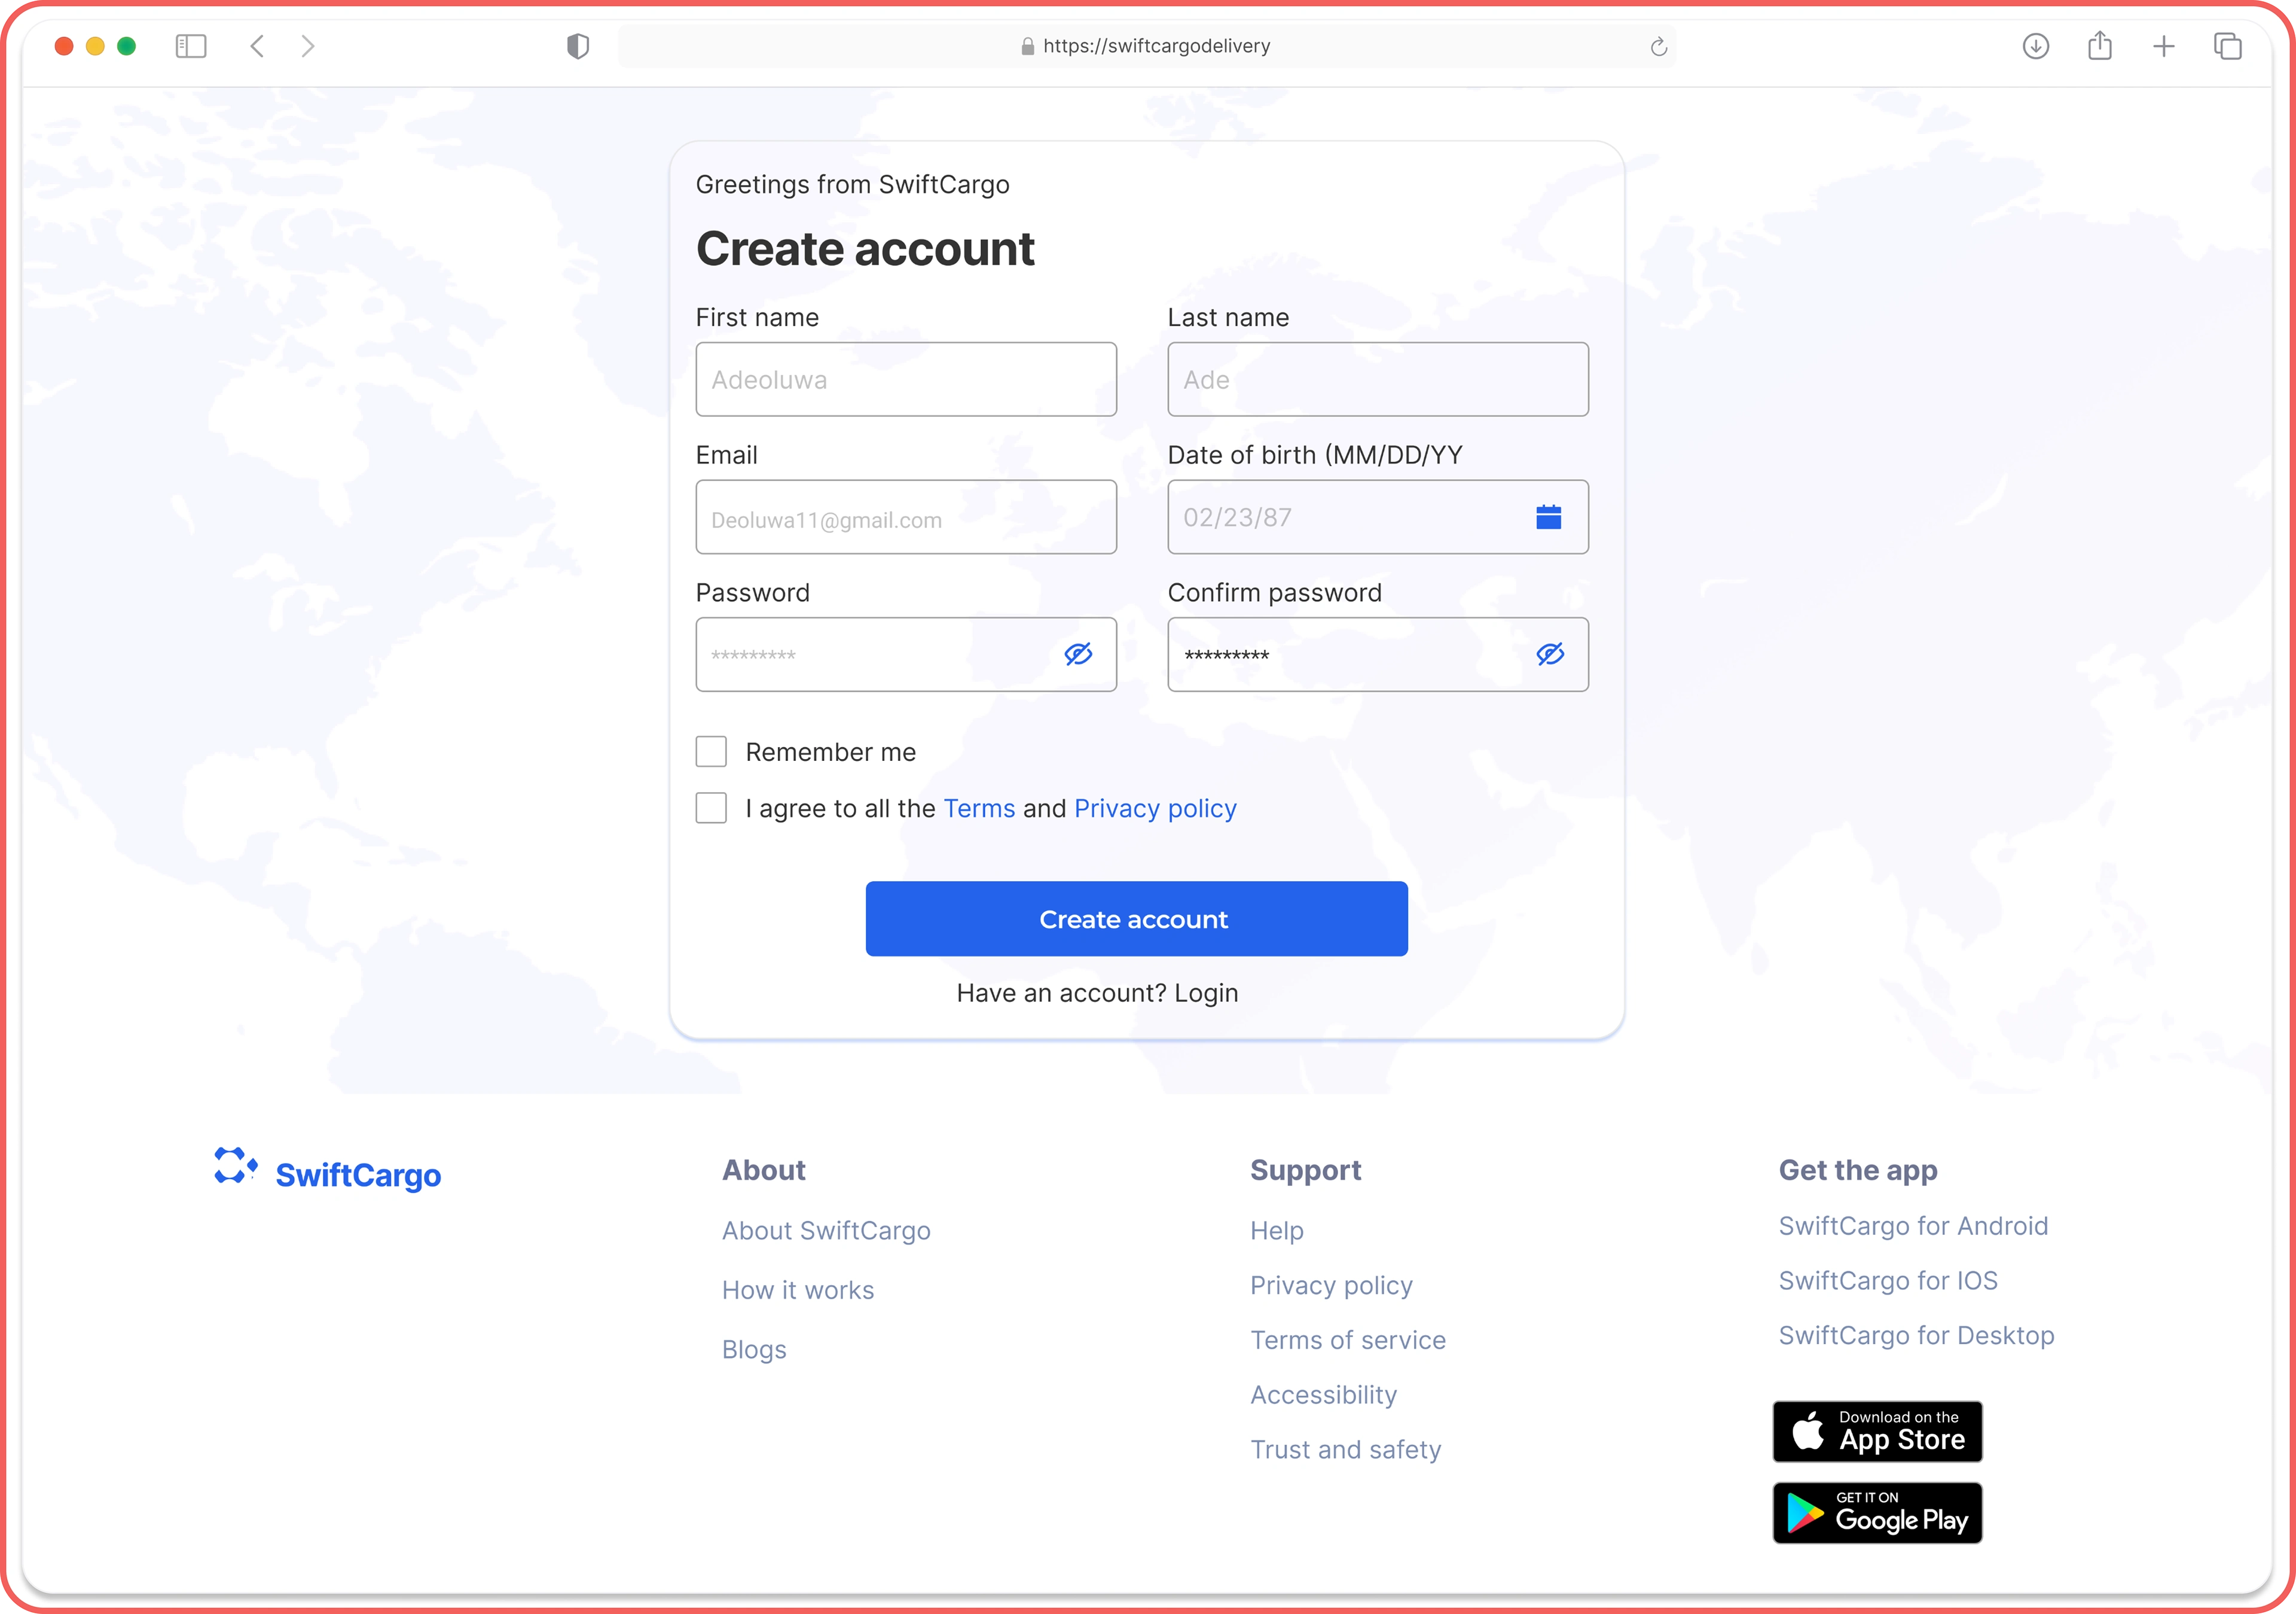Tick the agree to Terms checkbox

pos(711,808)
